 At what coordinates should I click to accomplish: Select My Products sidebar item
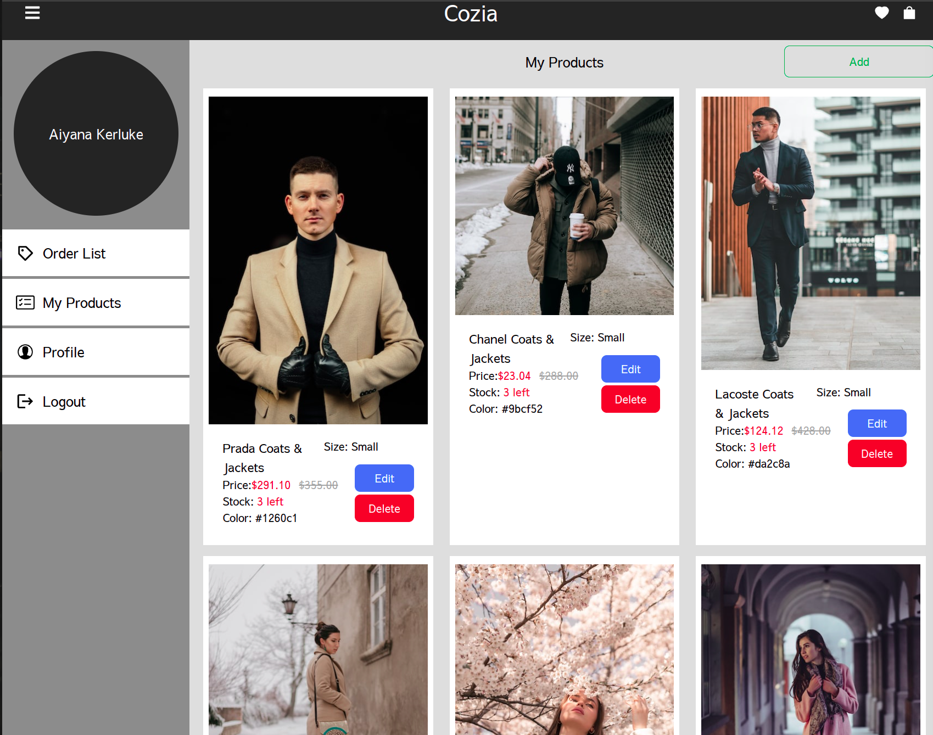(96, 302)
